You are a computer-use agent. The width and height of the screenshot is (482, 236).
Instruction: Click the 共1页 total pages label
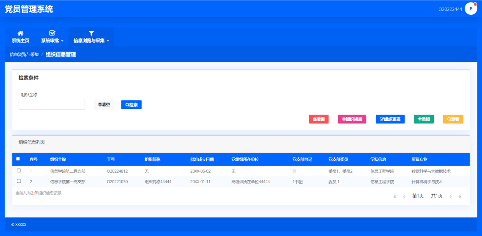pyautogui.click(x=437, y=196)
